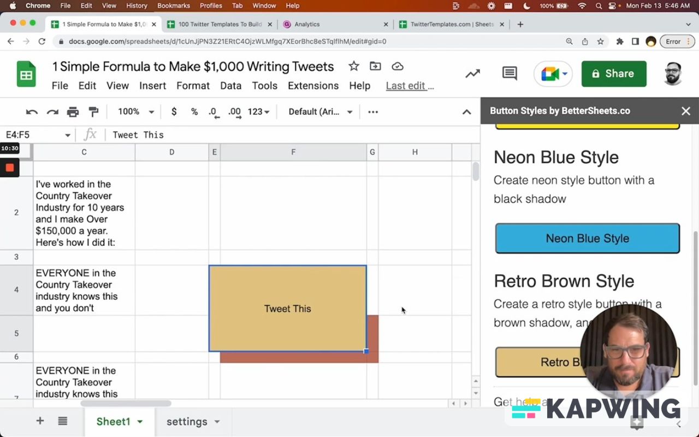Open the Chrome History menu
Image resolution: width=699 pixels, height=437 pixels.
point(137,5)
